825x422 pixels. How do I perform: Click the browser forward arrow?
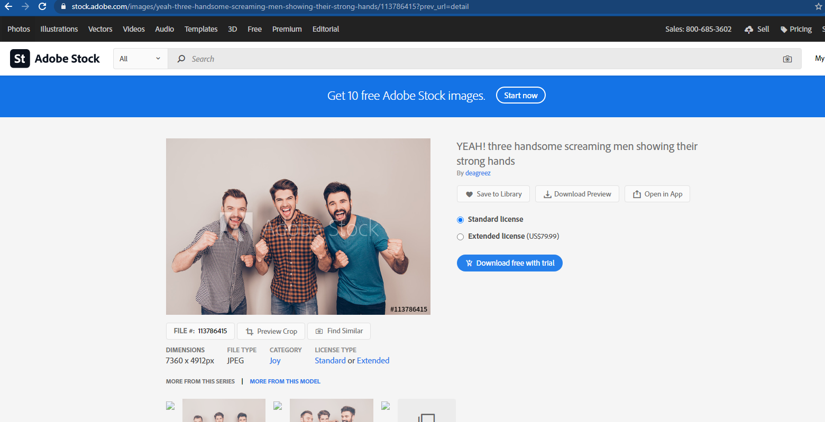coord(25,6)
